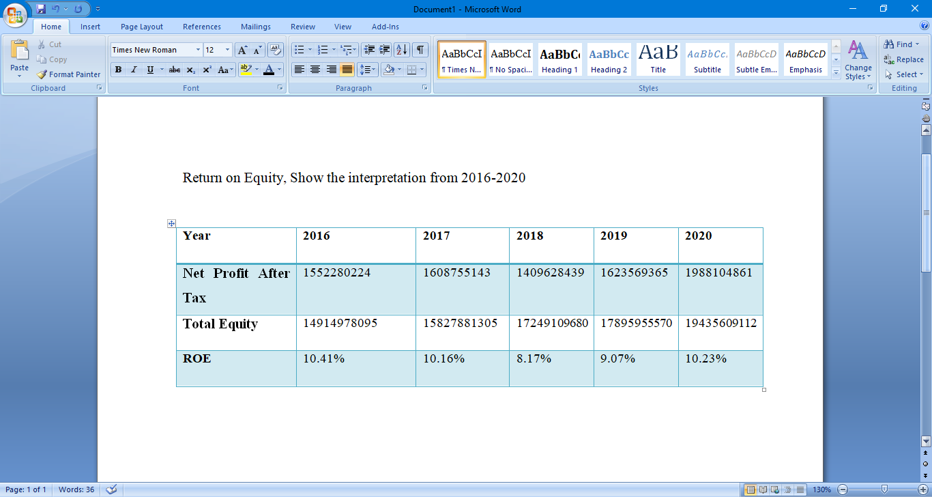This screenshot has width=932, height=497.
Task: Insert bulleted list
Action: [299, 50]
